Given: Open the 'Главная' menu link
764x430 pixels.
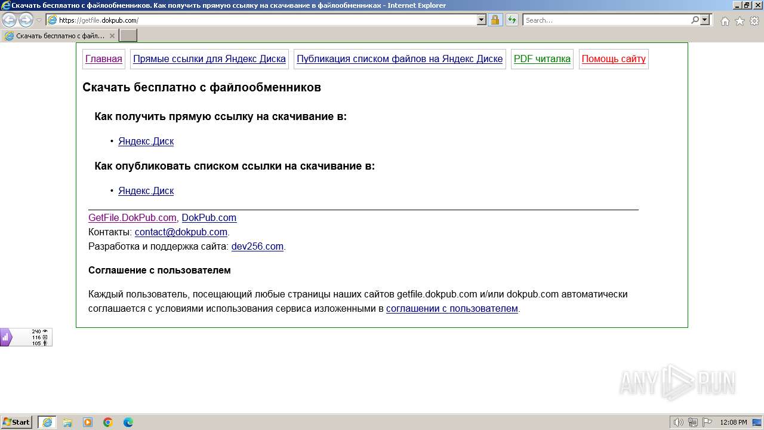Looking at the screenshot, I should coord(104,59).
